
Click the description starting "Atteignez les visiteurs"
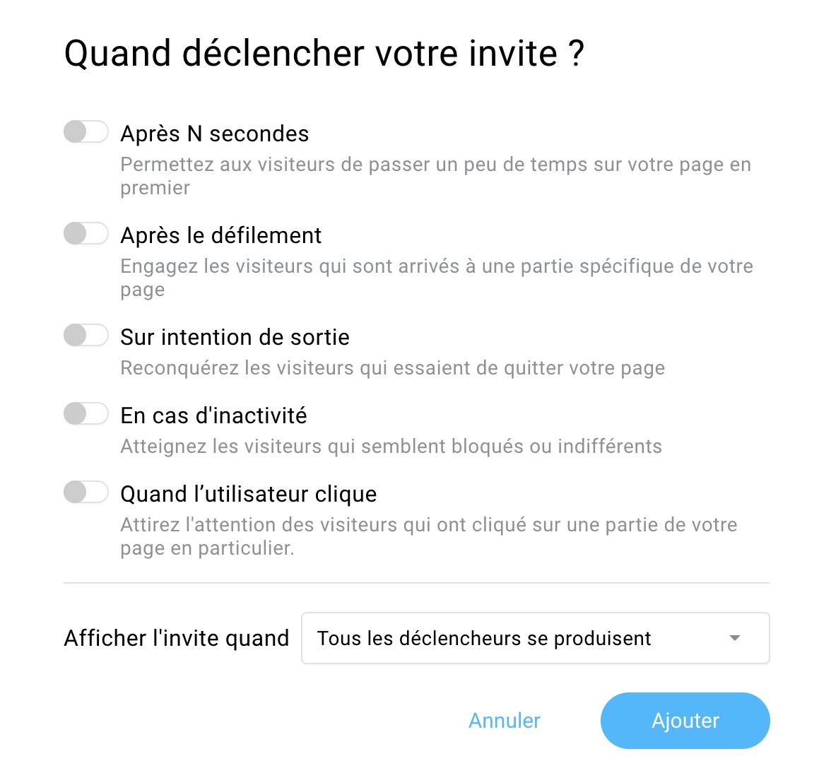(x=391, y=447)
